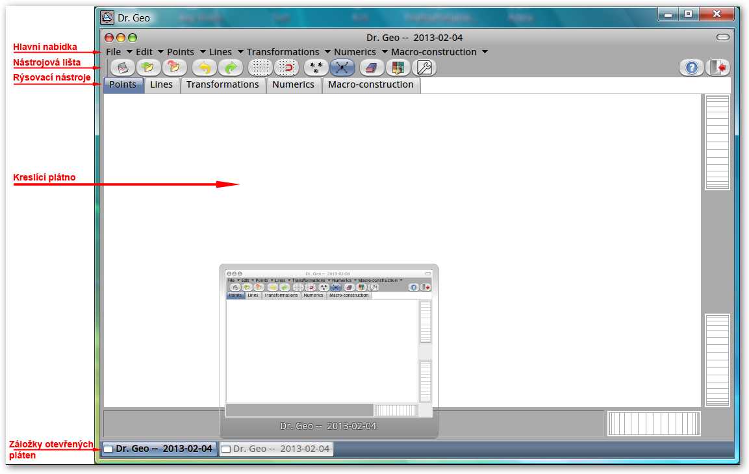Viewport: 749px width, 474px height.
Task: Toggle the dotted grid display
Action: [260, 68]
